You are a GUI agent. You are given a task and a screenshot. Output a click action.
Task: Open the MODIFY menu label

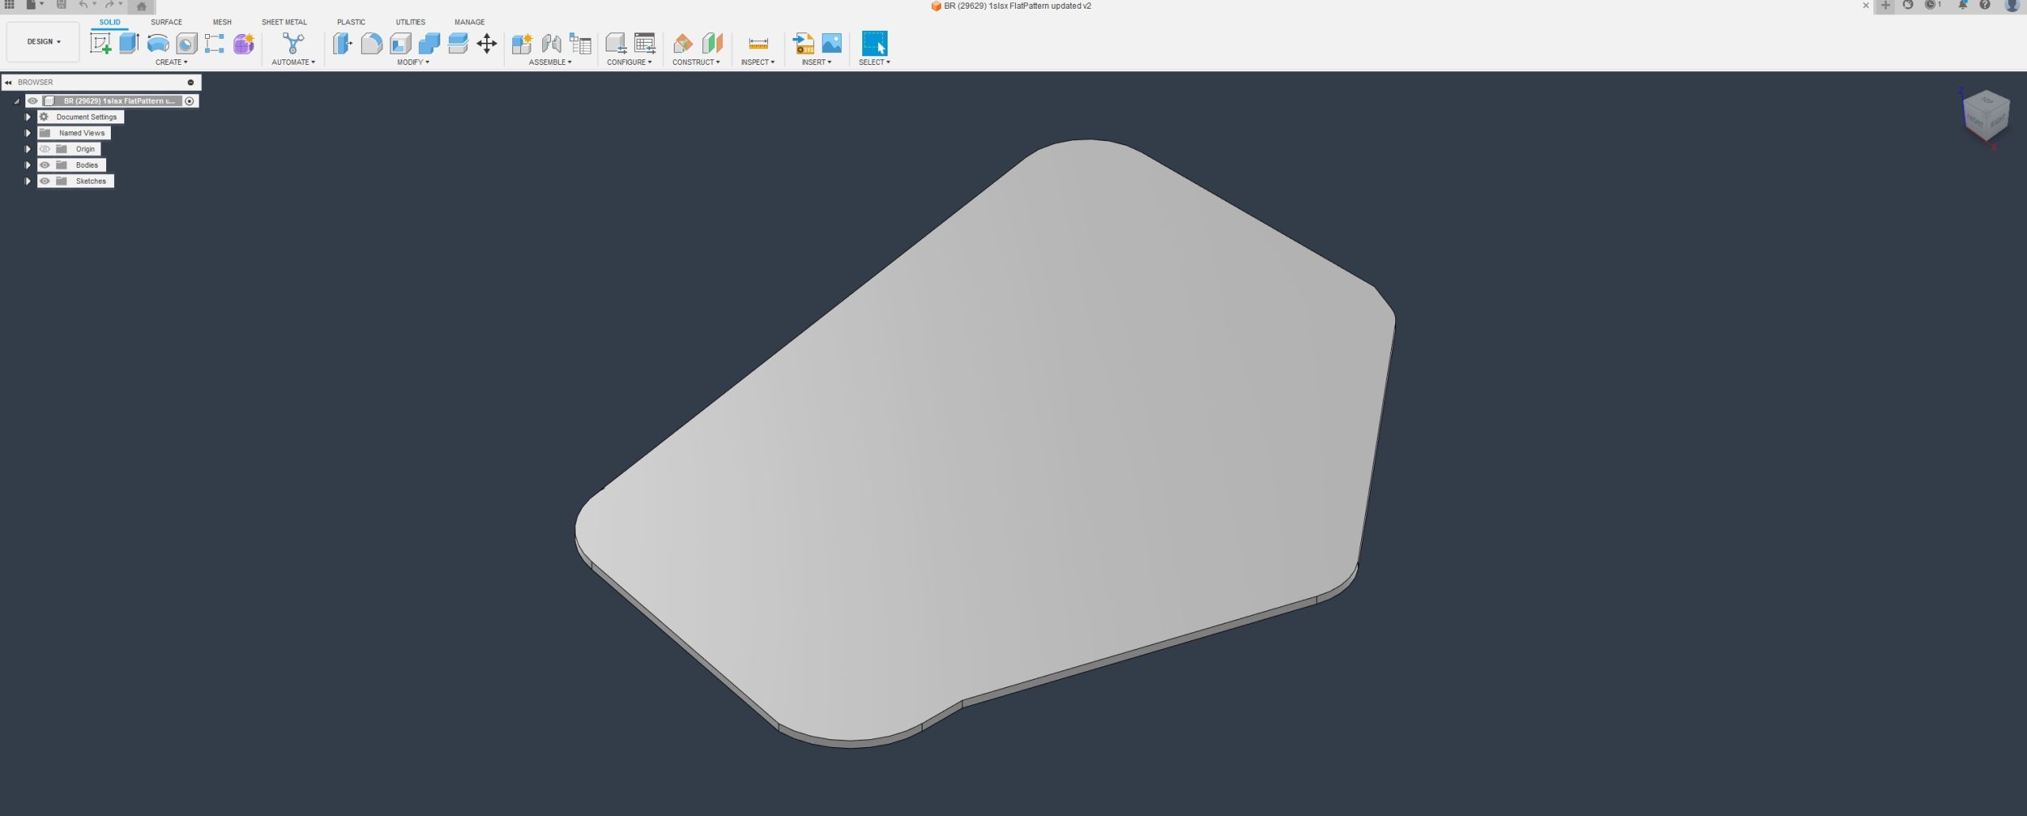click(x=413, y=63)
